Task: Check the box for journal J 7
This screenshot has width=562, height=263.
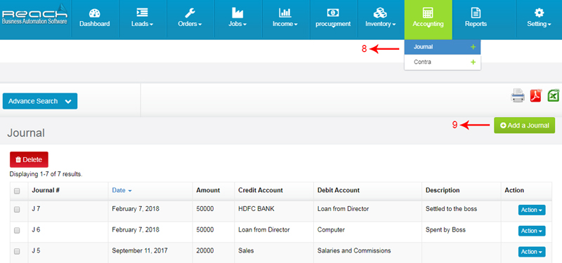Action: pos(17,210)
